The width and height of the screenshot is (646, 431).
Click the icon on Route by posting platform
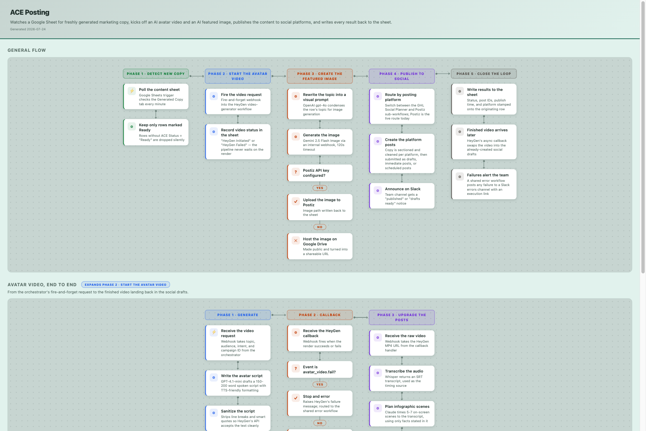(x=378, y=96)
